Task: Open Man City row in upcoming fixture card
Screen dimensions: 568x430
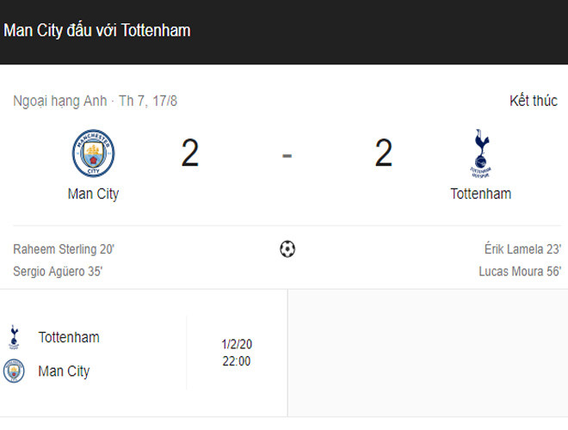Action: (64, 372)
